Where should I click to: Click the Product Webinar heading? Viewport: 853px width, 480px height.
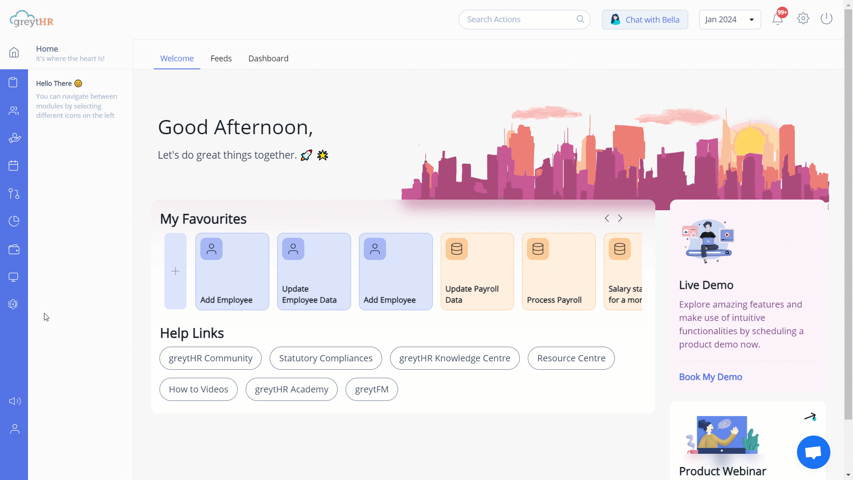coord(722,471)
